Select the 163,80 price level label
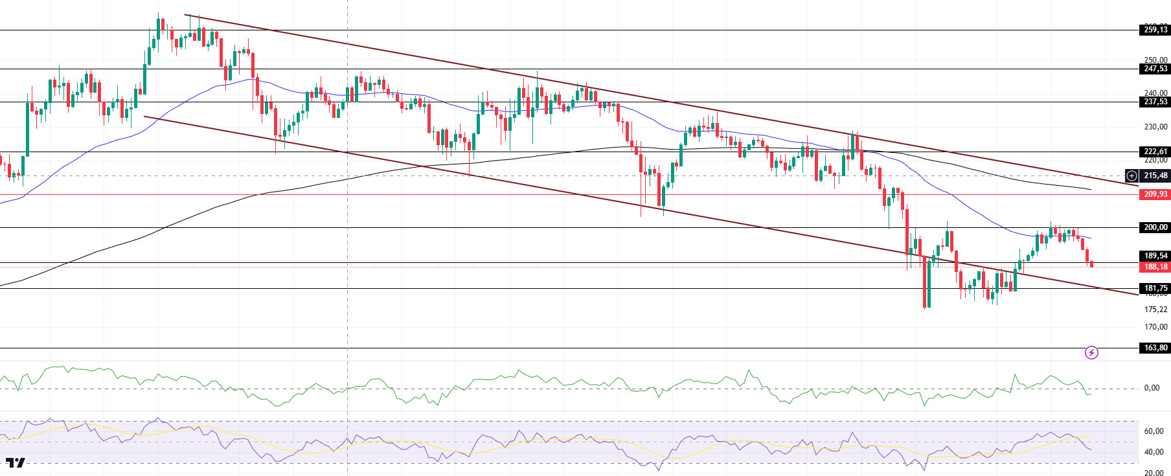The width and height of the screenshot is (1171, 476). click(1155, 348)
